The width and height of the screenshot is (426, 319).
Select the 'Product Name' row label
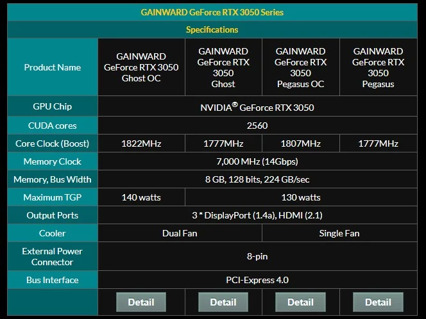click(53, 67)
